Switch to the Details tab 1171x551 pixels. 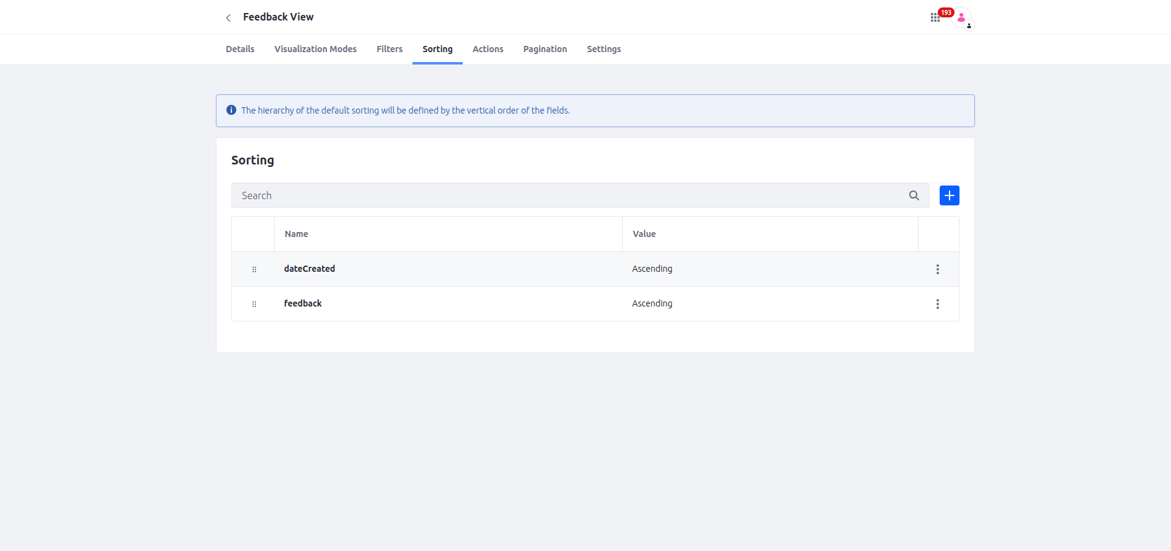pos(240,49)
